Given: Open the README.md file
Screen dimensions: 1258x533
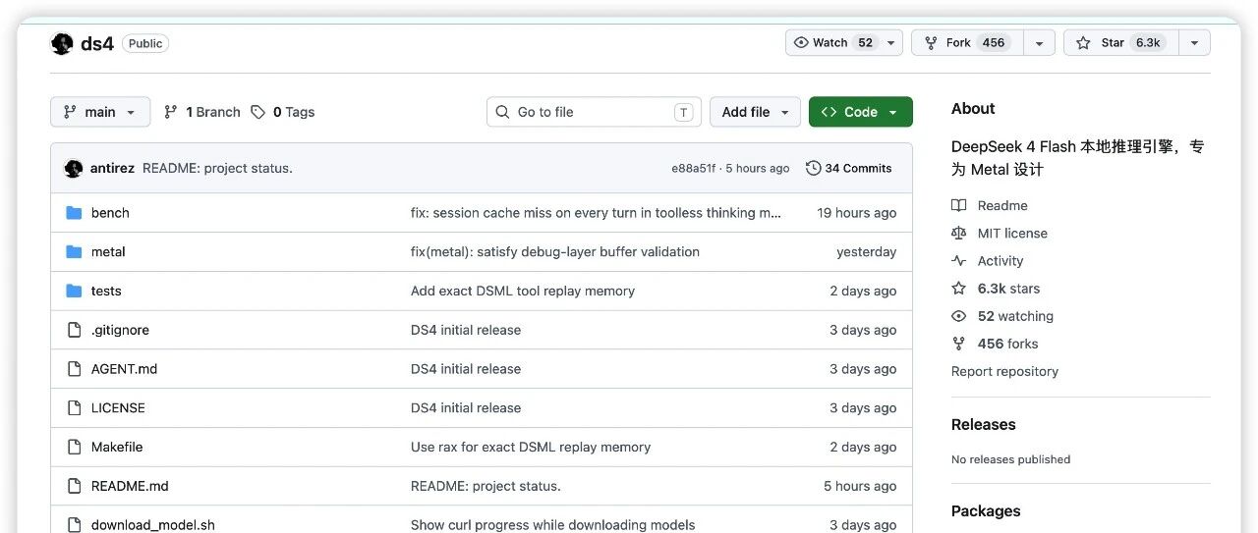Looking at the screenshot, I should 130,486.
